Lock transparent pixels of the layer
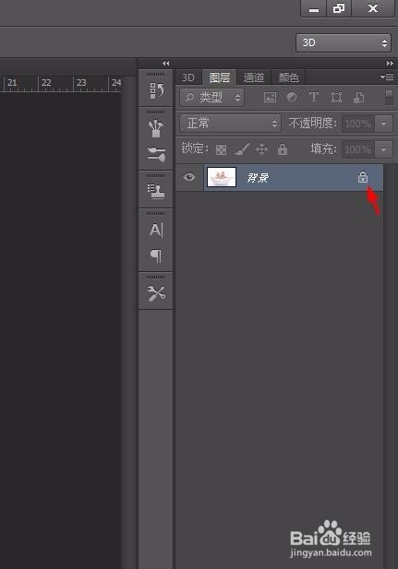398x569 pixels. point(221,149)
